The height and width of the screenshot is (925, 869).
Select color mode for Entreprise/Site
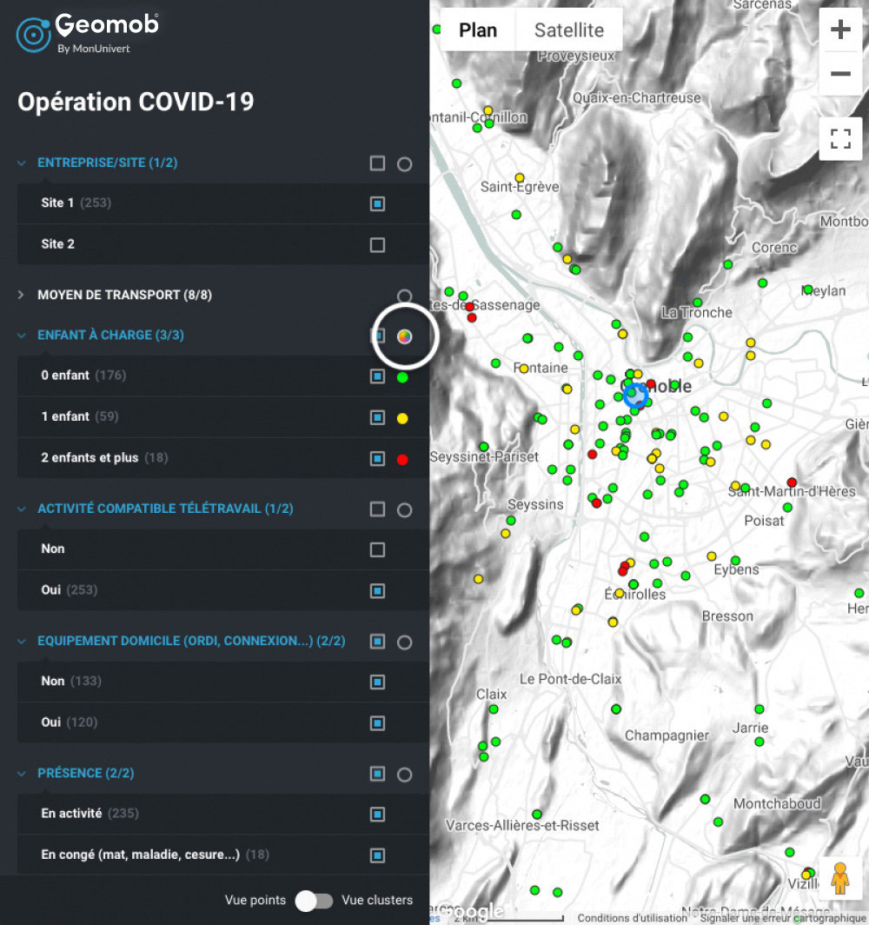(x=404, y=164)
